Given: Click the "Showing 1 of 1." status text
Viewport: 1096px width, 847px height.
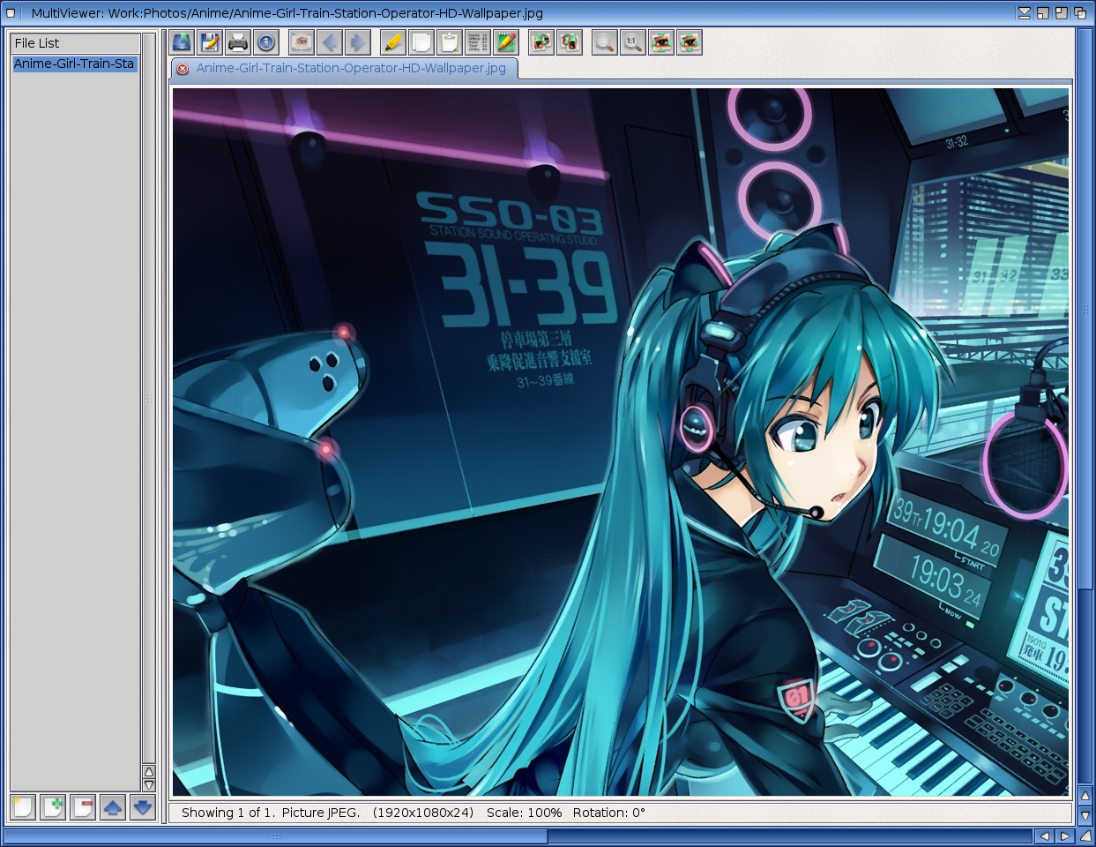Looking at the screenshot, I should (x=228, y=813).
